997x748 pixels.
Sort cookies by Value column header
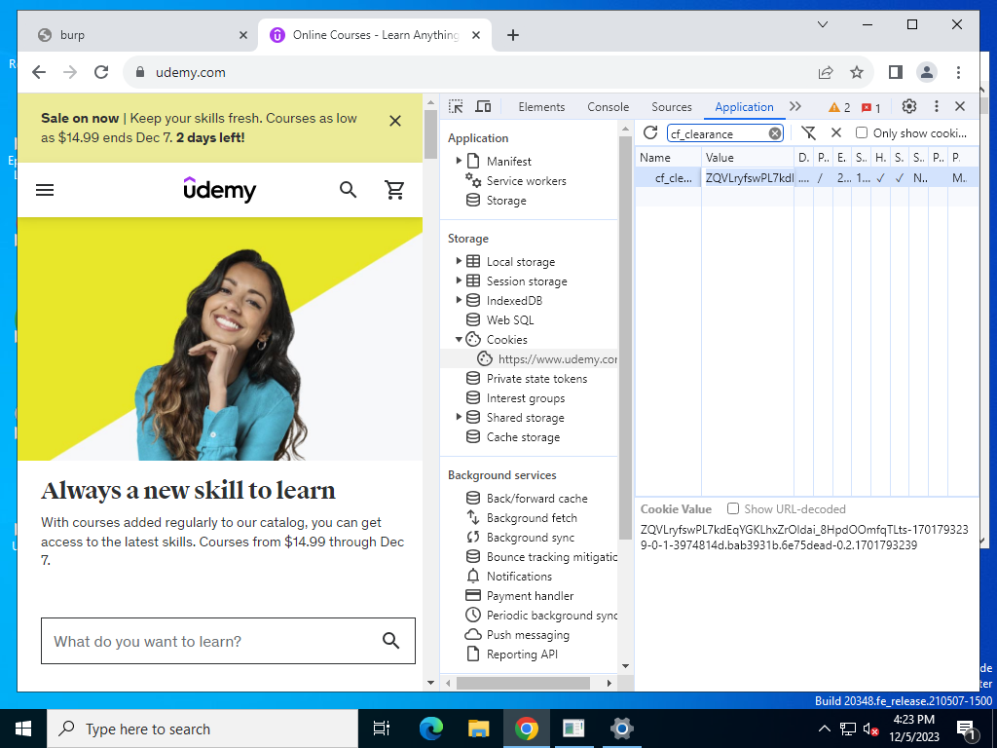pyautogui.click(x=747, y=157)
